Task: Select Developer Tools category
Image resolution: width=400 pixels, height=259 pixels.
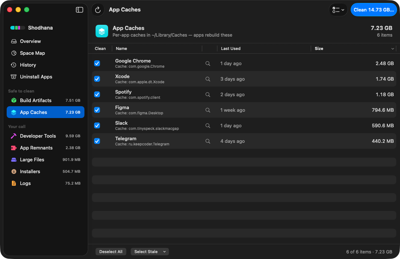Action: pos(46,136)
